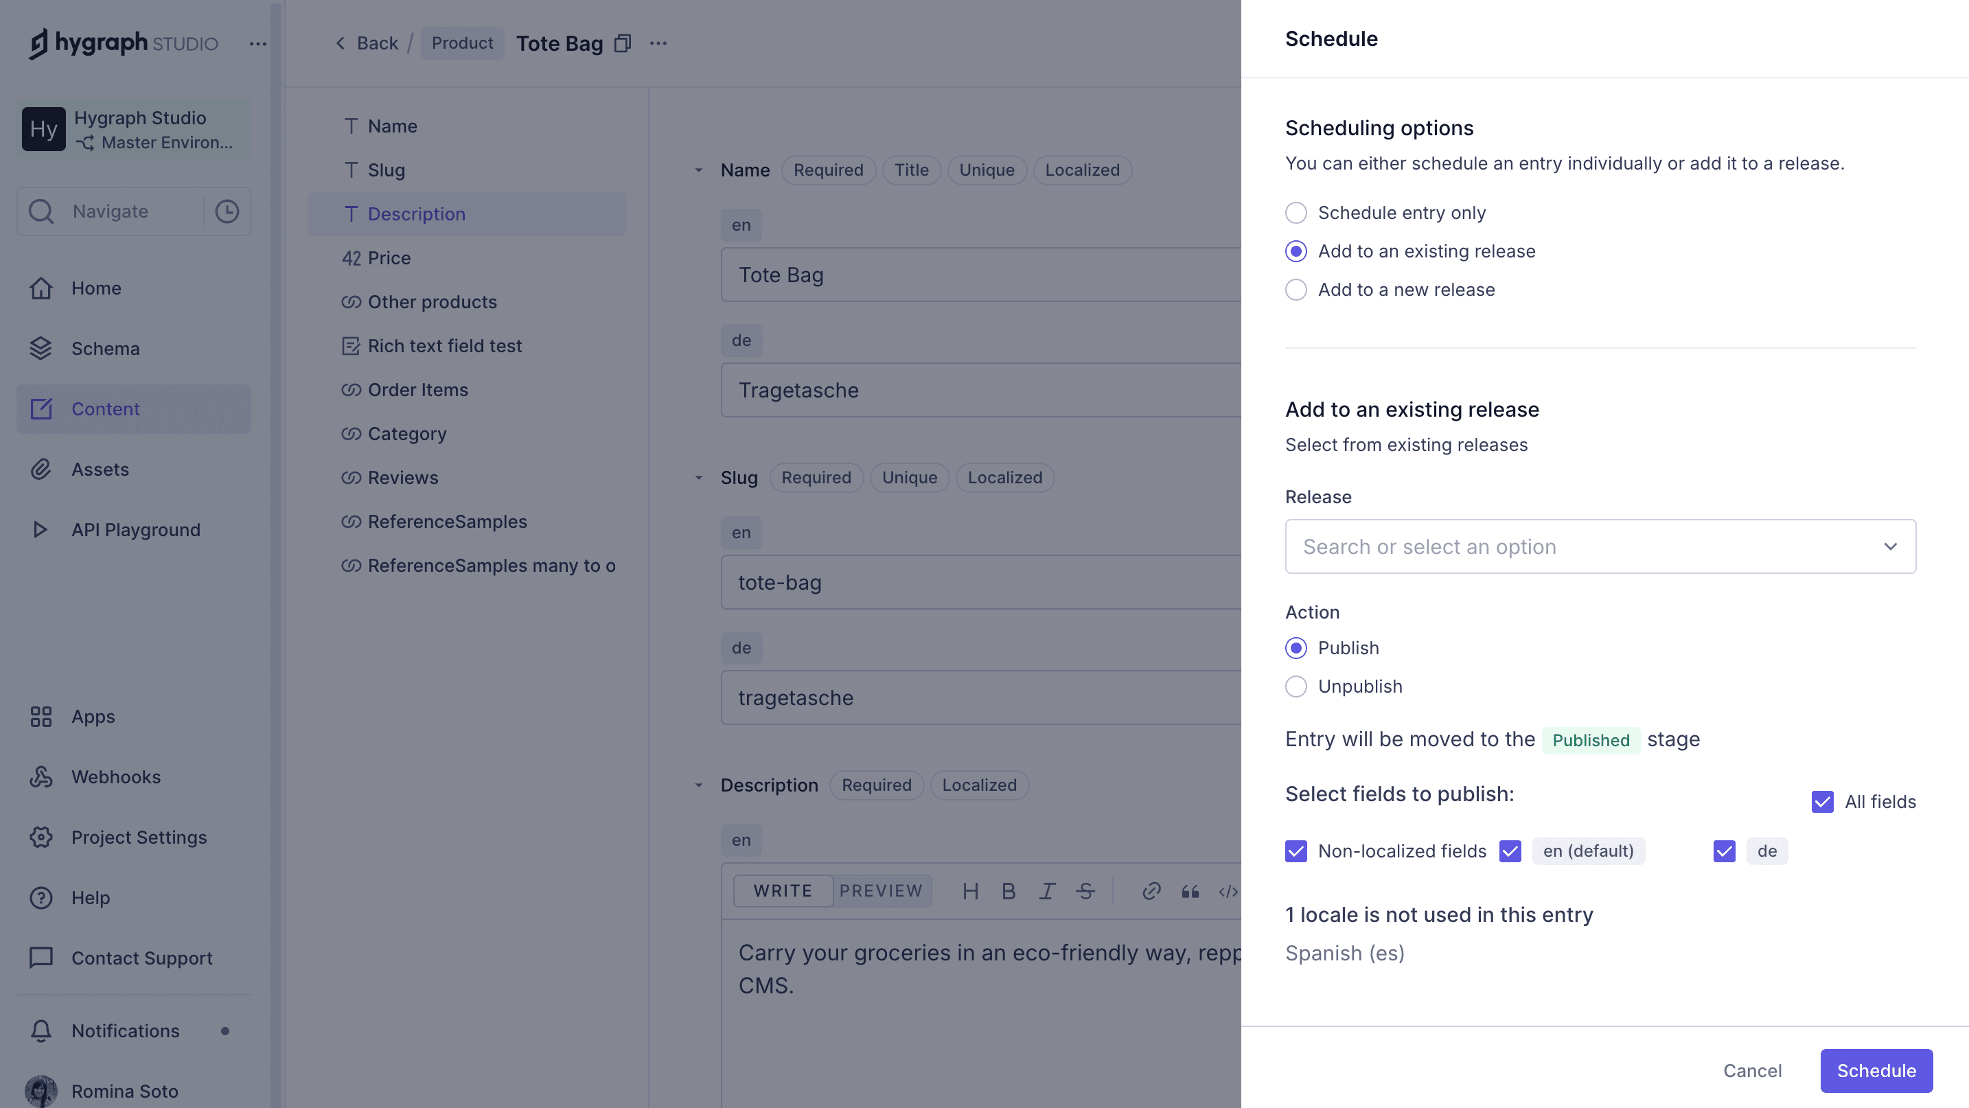Image resolution: width=1969 pixels, height=1108 pixels.
Task: Open the Webhooks section
Action: point(115,776)
